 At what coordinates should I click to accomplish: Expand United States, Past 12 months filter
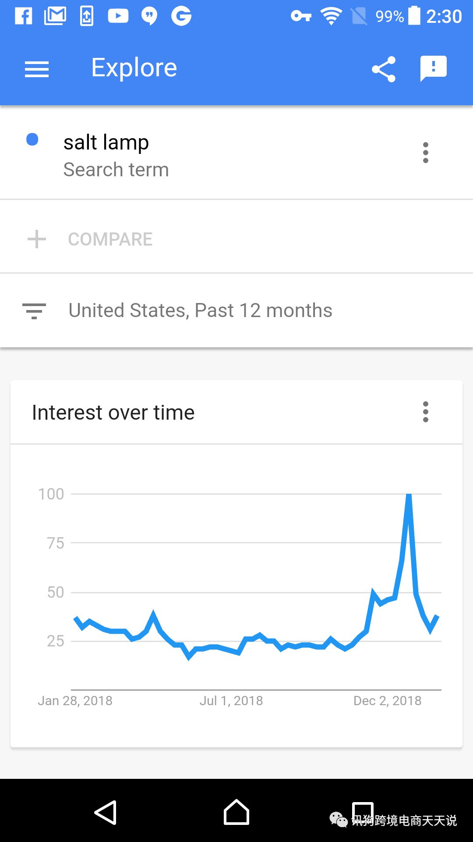(200, 311)
